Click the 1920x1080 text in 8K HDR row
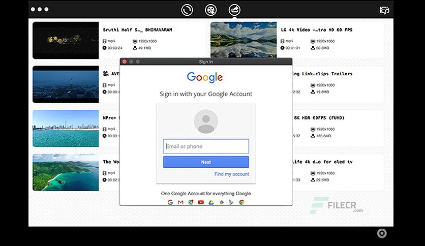The height and width of the screenshot is (246, 425). [x=325, y=129]
